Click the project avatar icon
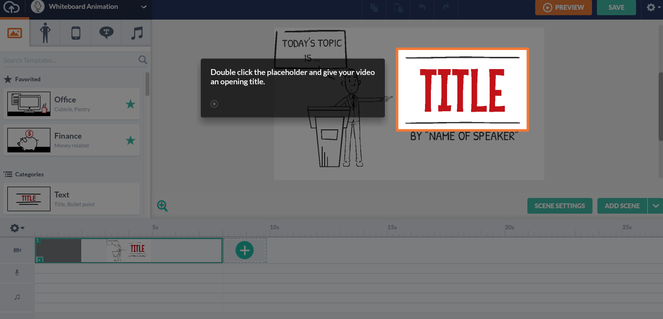663x319 pixels. 38,7
